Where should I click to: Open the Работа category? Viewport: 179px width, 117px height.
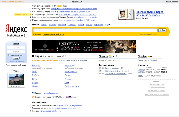point(36,75)
